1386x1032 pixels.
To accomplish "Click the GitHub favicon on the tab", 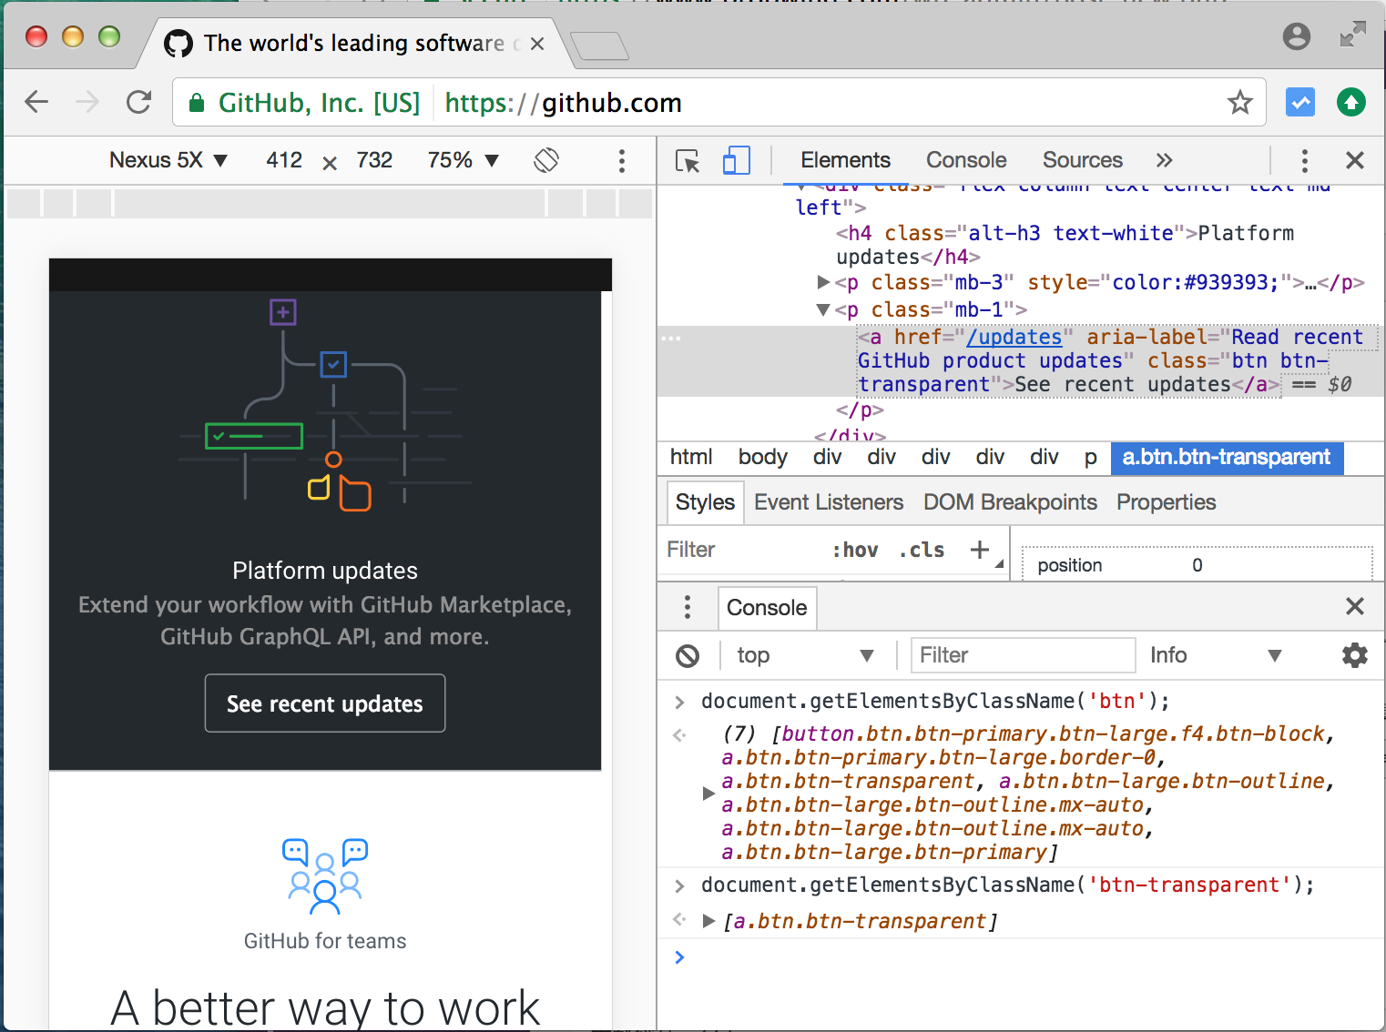I will pos(178,44).
